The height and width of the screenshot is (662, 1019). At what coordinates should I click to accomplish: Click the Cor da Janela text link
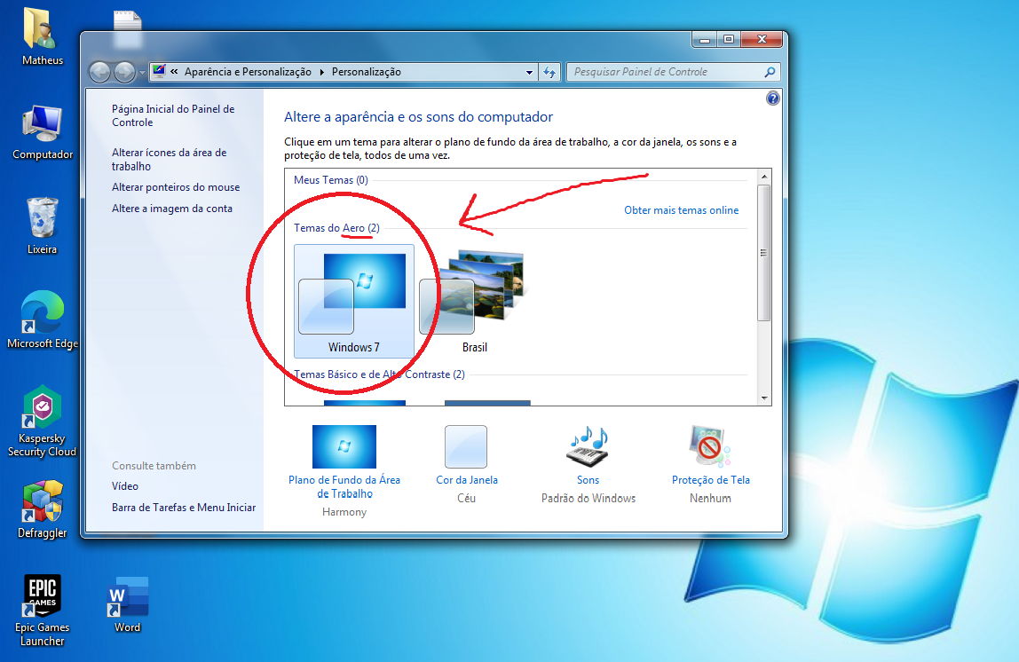click(x=467, y=480)
